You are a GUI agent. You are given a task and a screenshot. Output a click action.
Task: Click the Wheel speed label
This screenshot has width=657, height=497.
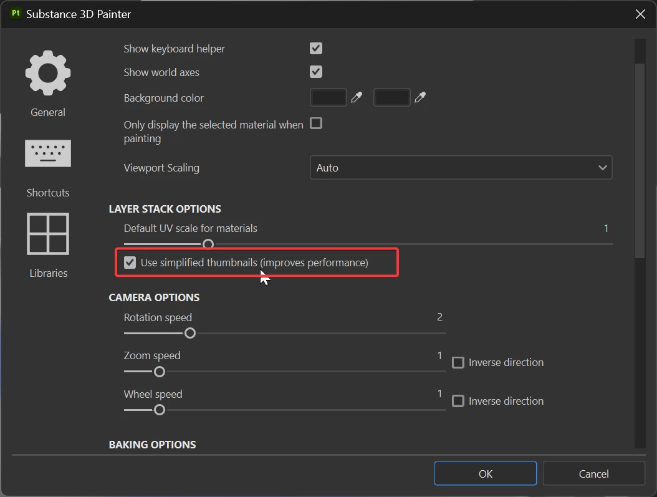153,394
